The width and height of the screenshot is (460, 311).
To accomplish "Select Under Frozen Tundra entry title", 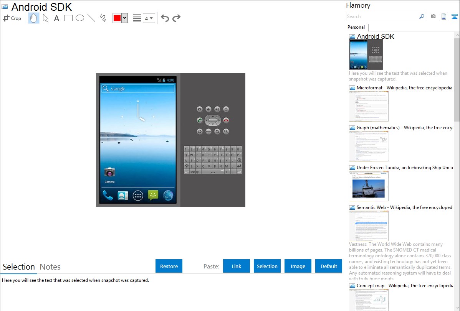I will [405, 167].
